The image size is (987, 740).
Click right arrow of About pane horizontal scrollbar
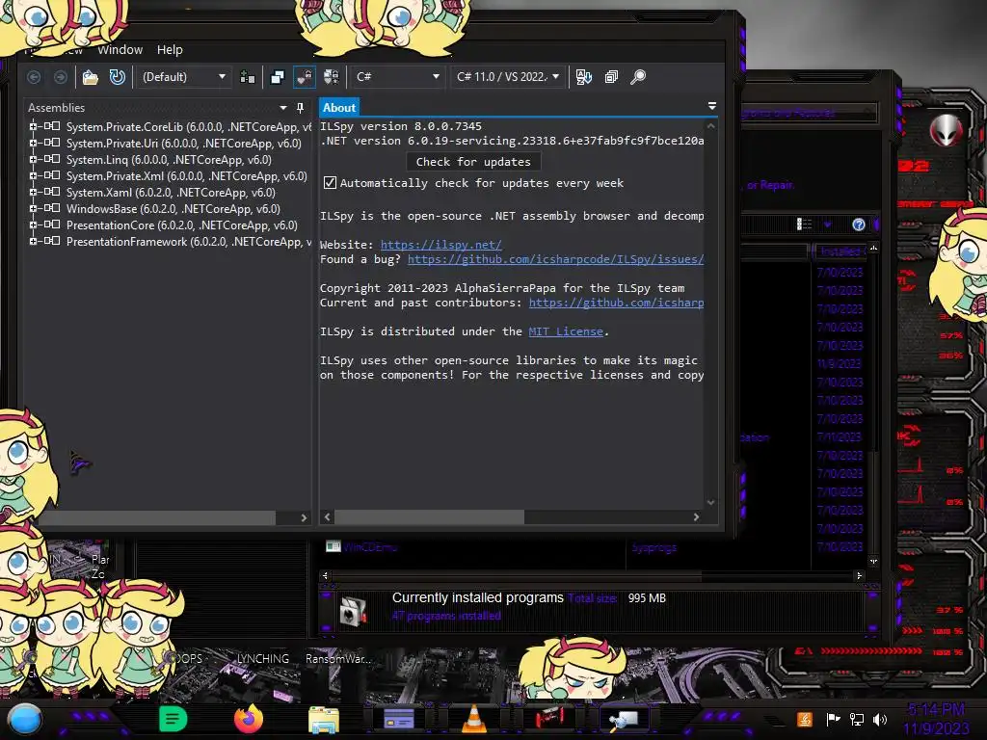point(696,516)
